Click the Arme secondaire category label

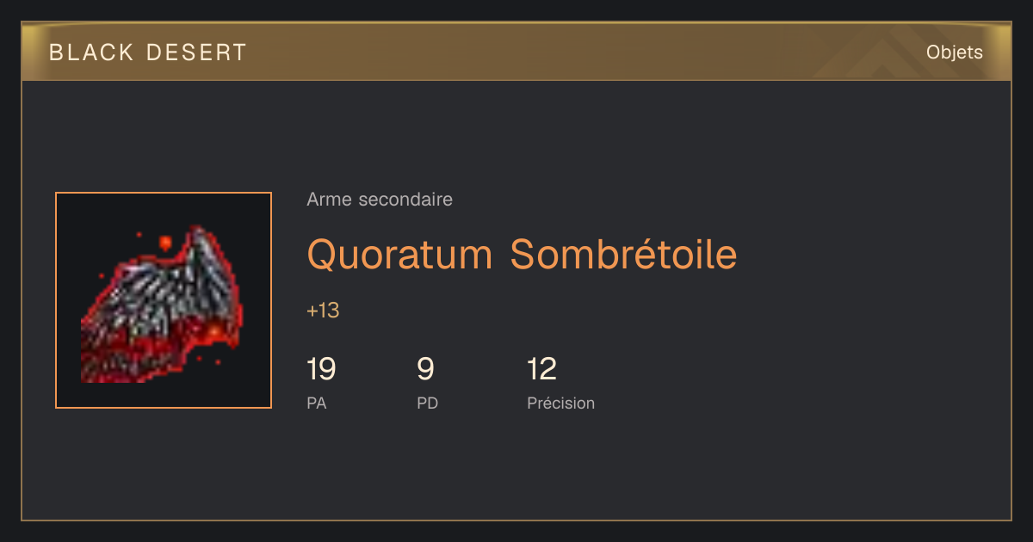click(380, 200)
